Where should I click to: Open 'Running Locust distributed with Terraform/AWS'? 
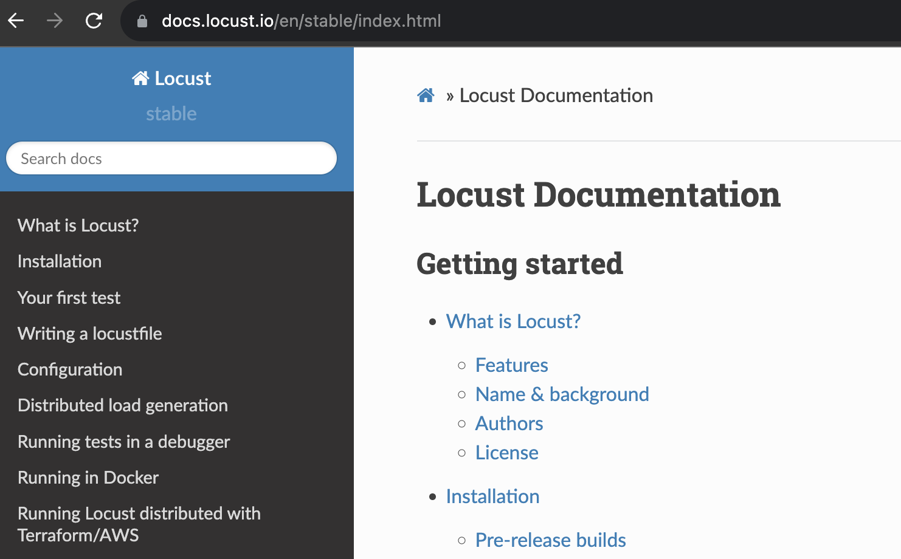(139, 524)
